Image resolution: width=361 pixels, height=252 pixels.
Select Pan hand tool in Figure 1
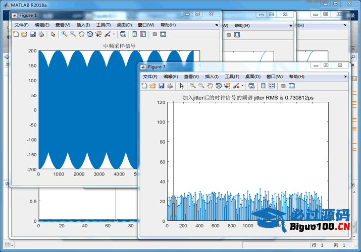tap(81, 34)
